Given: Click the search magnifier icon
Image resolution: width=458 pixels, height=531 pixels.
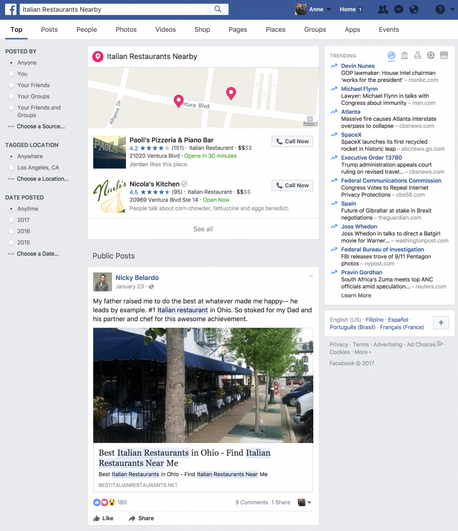Looking at the screenshot, I should pos(218,9).
